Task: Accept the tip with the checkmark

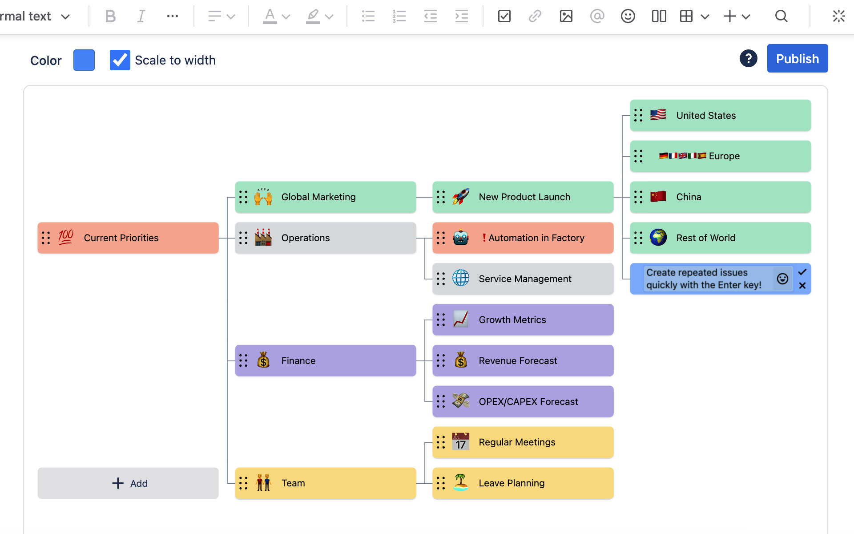Action: pyautogui.click(x=803, y=272)
